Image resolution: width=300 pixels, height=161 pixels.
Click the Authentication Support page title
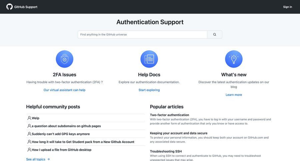[x=150, y=22]
